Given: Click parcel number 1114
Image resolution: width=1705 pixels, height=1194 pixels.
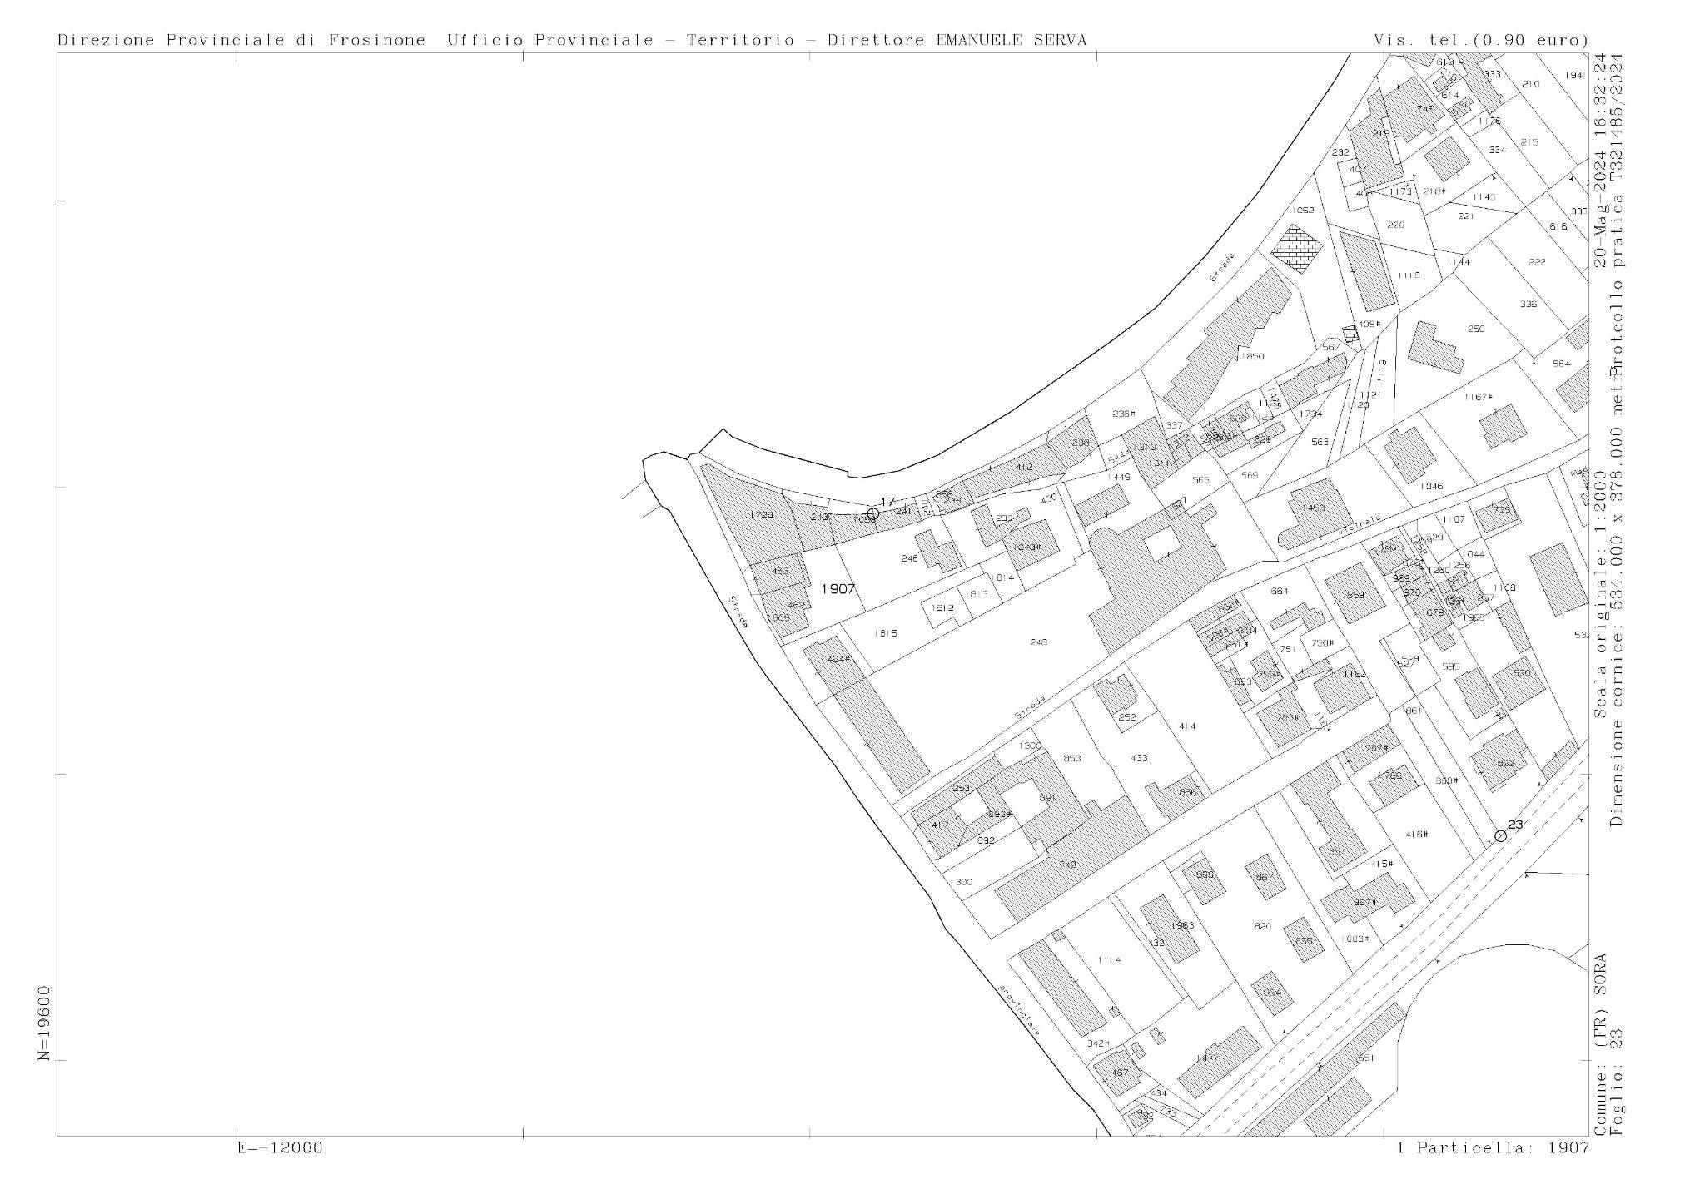Looking at the screenshot, I should tap(1109, 960).
